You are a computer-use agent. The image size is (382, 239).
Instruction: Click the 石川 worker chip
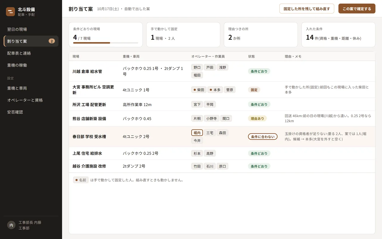(210, 166)
